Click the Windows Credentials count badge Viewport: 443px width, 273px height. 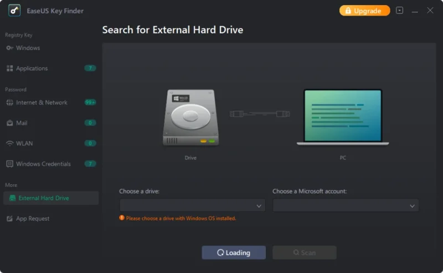coord(90,164)
